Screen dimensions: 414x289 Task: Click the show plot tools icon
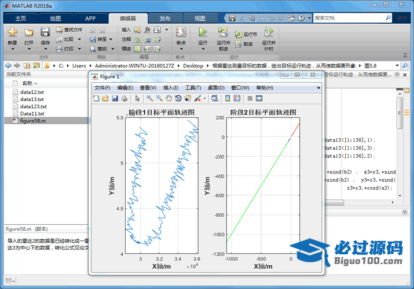(x=259, y=98)
